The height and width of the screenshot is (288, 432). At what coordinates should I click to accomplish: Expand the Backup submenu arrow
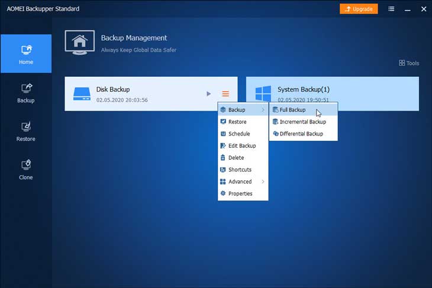[263, 110]
